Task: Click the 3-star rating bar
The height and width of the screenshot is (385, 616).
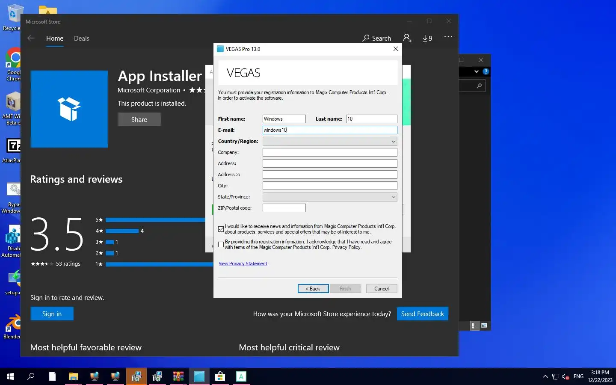Action: click(x=110, y=242)
